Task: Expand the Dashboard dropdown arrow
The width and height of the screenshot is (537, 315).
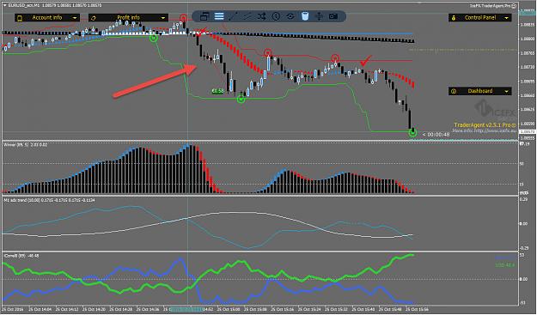Action: point(507,91)
